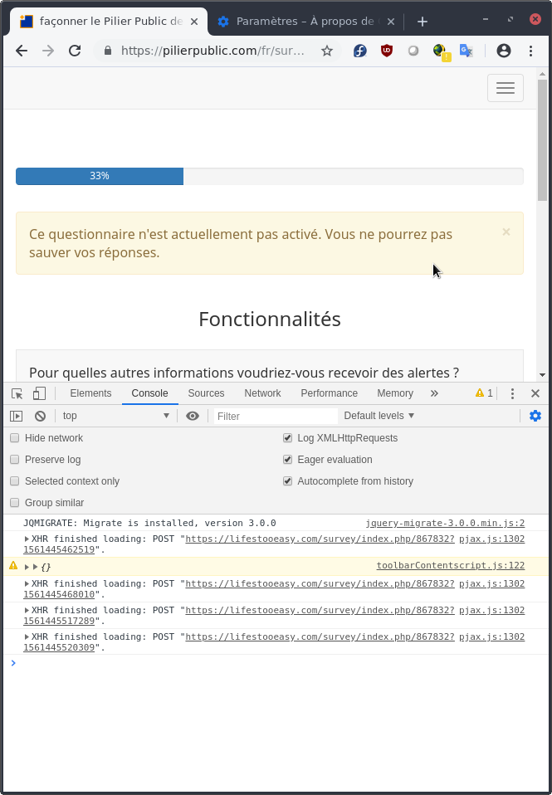Image resolution: width=552 pixels, height=795 pixels.
Task: Create a live expression with eye icon
Action: tap(193, 416)
